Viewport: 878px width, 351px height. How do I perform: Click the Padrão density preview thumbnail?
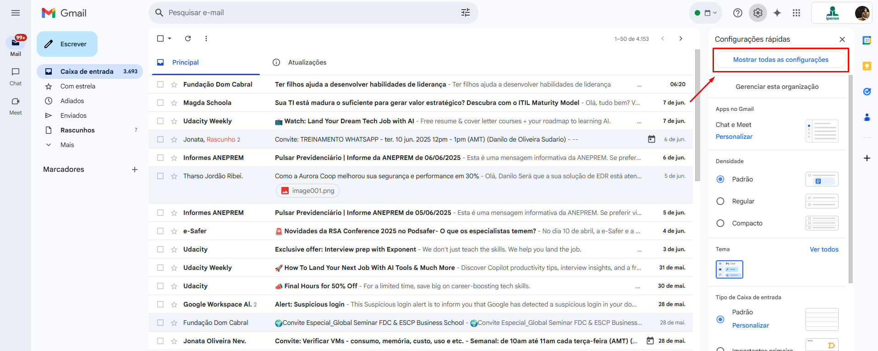(822, 179)
